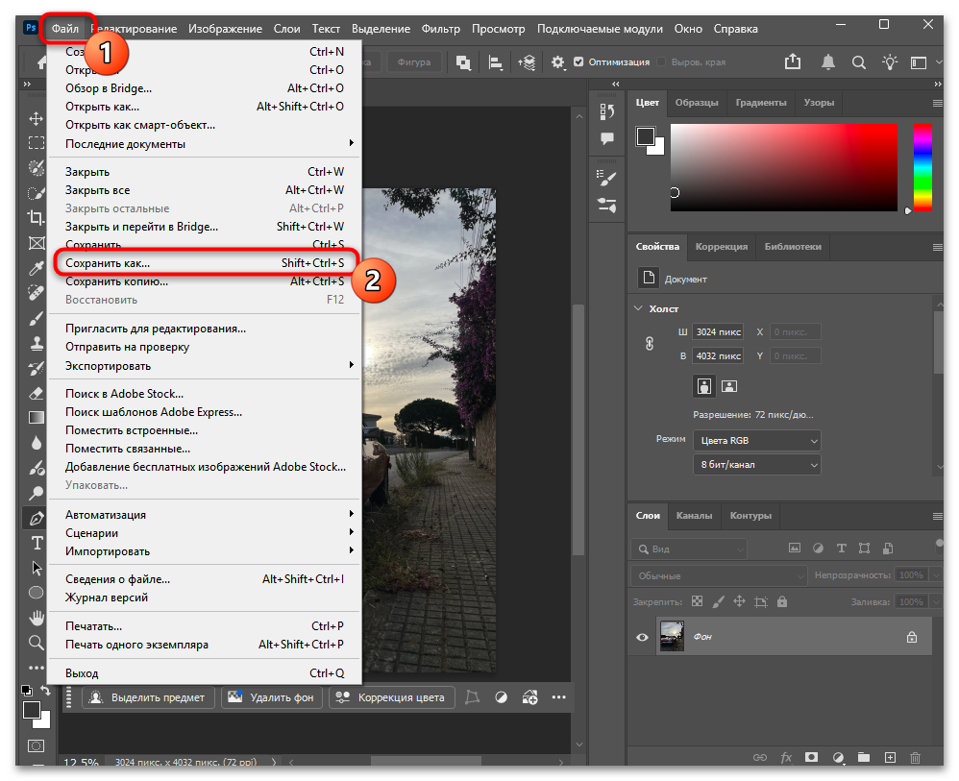959x781 pixels.
Task: Open the 8 бит/канал dropdown
Action: tap(756, 464)
